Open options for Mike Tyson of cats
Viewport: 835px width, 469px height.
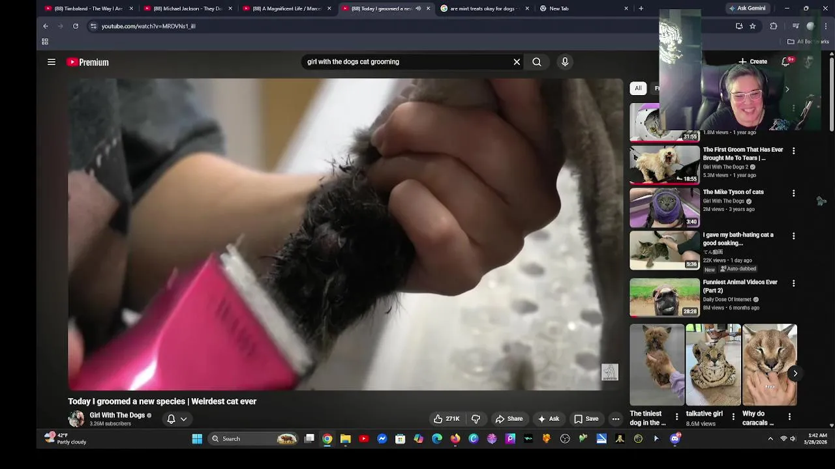click(x=793, y=193)
